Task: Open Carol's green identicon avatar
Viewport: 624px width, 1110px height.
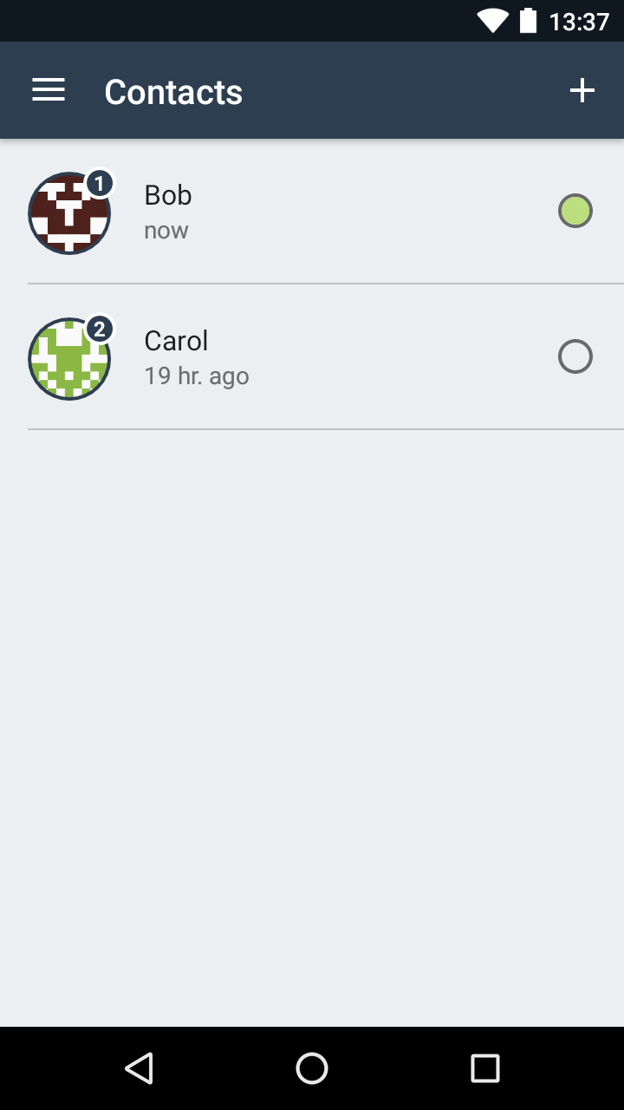Action: [69, 359]
